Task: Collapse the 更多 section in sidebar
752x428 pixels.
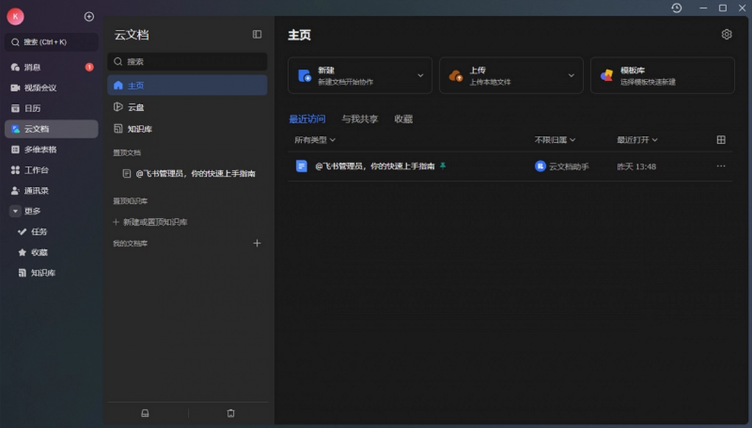Action: (15, 211)
